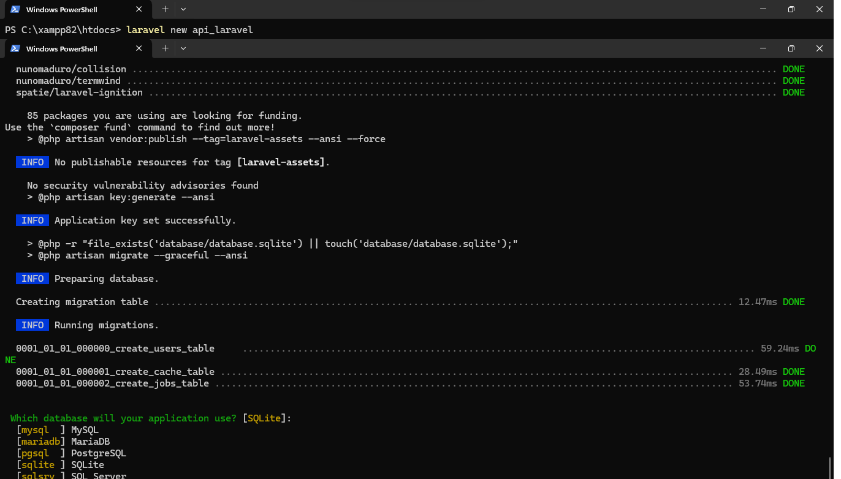This screenshot has width=841, height=479.
Task: Click the '28.49ms' timing value
Action: click(758, 372)
